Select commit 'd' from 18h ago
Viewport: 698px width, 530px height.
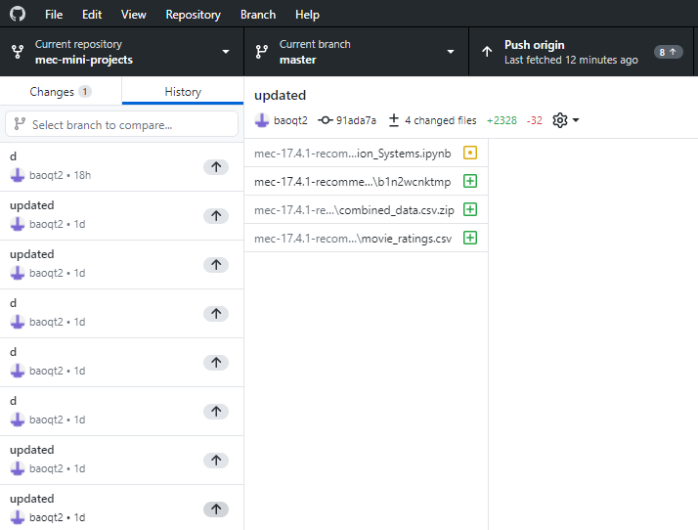pyautogui.click(x=121, y=166)
